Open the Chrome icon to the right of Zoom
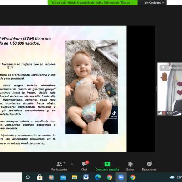The width and height of the screenshot is (182, 182). click(133, 177)
